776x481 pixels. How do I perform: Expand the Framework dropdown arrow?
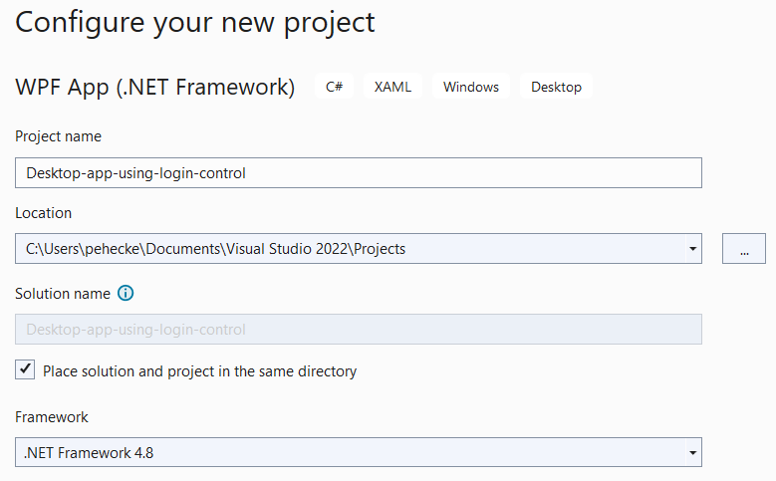[x=691, y=453]
